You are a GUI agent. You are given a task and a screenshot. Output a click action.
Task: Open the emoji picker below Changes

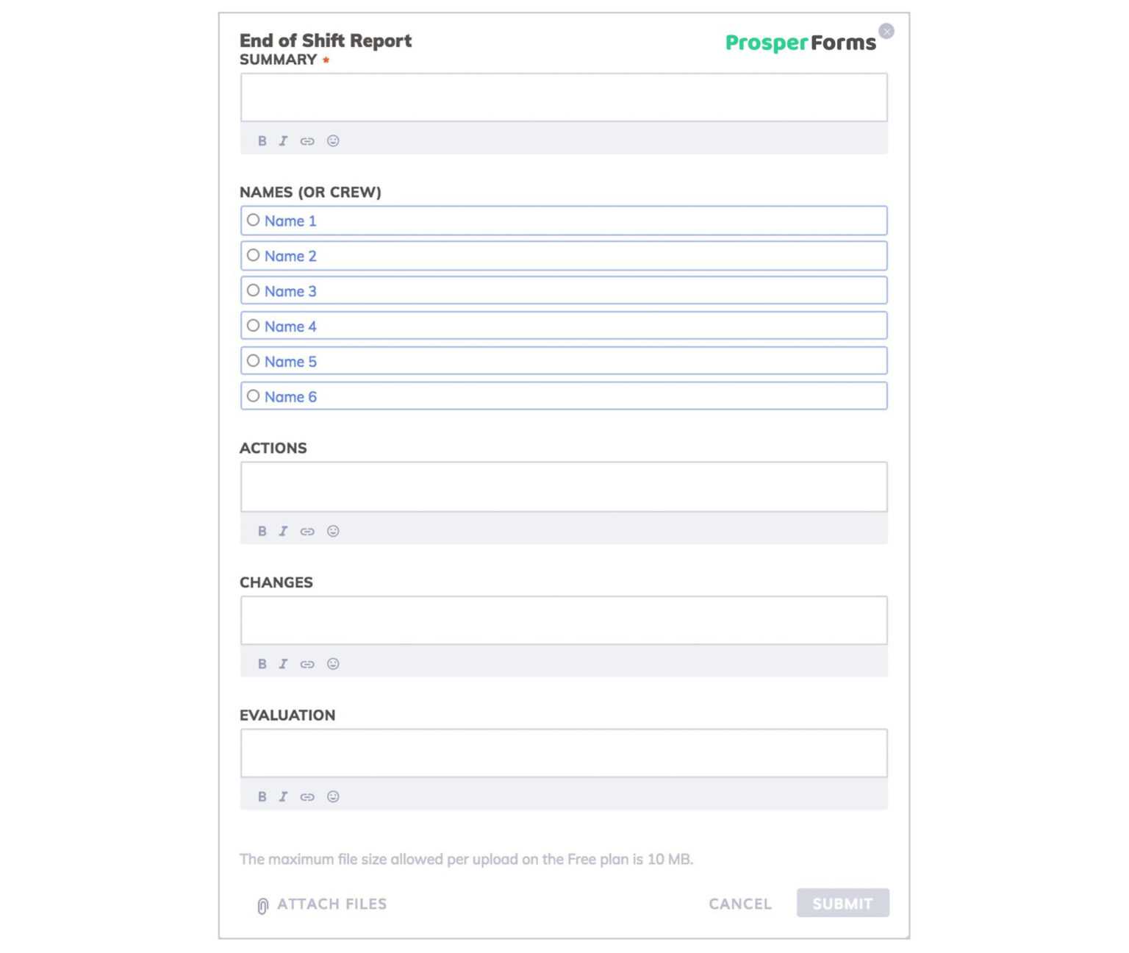(332, 664)
